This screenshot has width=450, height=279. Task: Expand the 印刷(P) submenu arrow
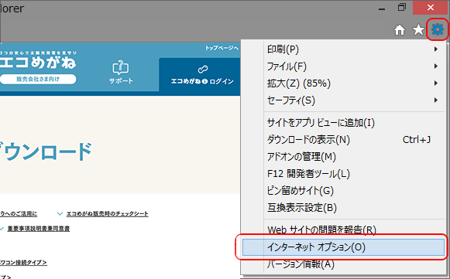click(x=436, y=49)
